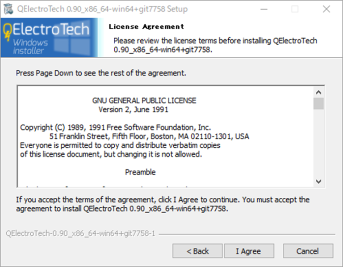
Task: Accept the license by clicking I Agree
Action: [248, 251]
